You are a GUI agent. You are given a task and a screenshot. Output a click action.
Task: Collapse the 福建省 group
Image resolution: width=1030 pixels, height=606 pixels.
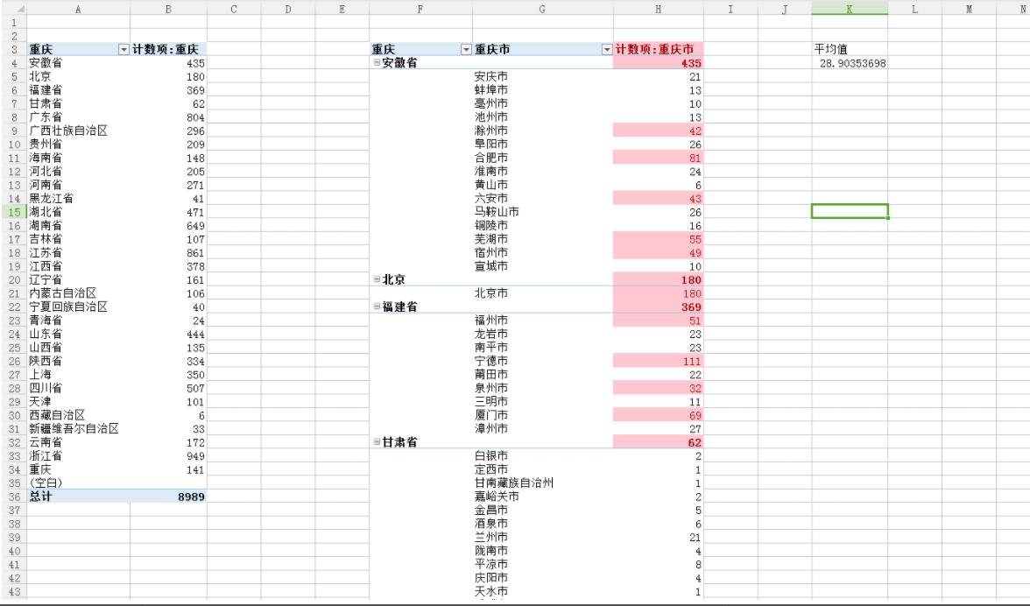click(x=377, y=305)
